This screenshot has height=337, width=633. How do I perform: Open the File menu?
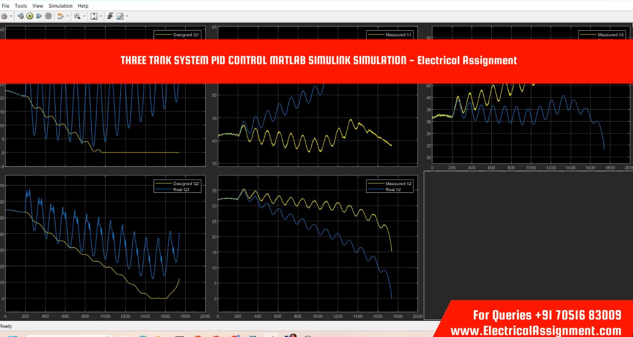tap(6, 6)
